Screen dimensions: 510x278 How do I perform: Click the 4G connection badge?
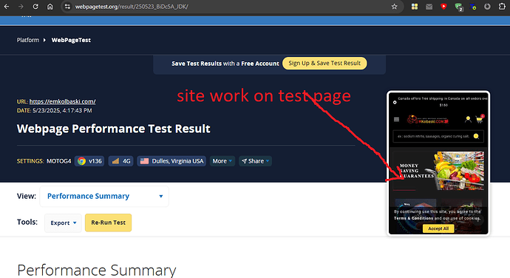(x=121, y=161)
